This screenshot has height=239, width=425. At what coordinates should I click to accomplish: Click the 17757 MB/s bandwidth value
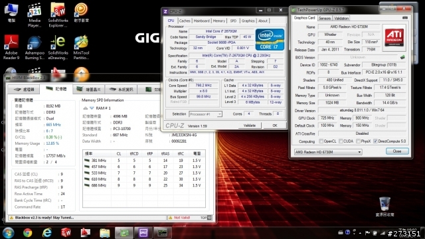(x=56, y=156)
